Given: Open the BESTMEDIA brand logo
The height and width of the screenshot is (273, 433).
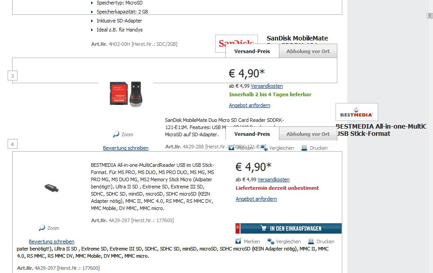Looking at the screenshot, I should (x=357, y=112).
